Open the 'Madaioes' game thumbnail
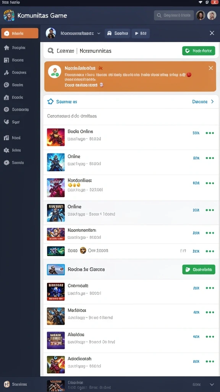220x392 pixels. 56,316
